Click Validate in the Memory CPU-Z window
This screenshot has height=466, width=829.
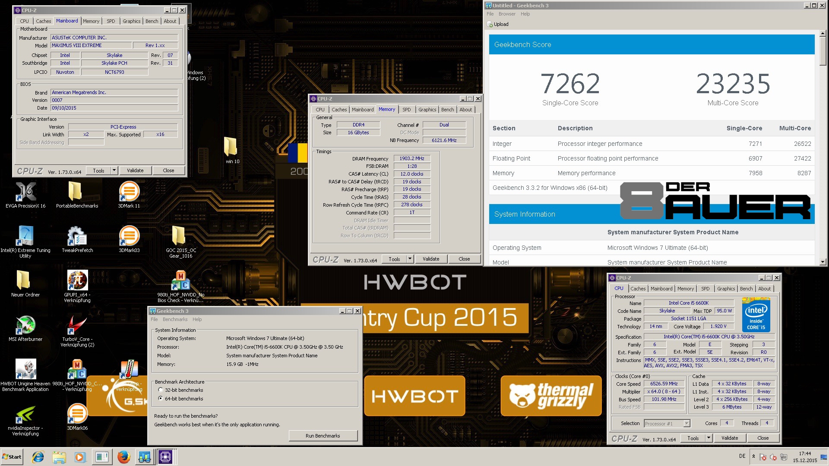click(431, 259)
